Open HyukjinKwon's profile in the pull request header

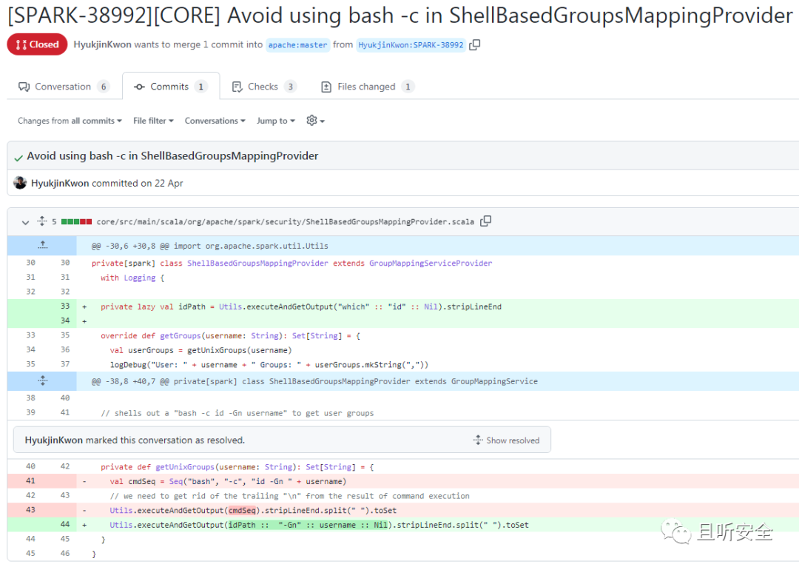pos(102,44)
